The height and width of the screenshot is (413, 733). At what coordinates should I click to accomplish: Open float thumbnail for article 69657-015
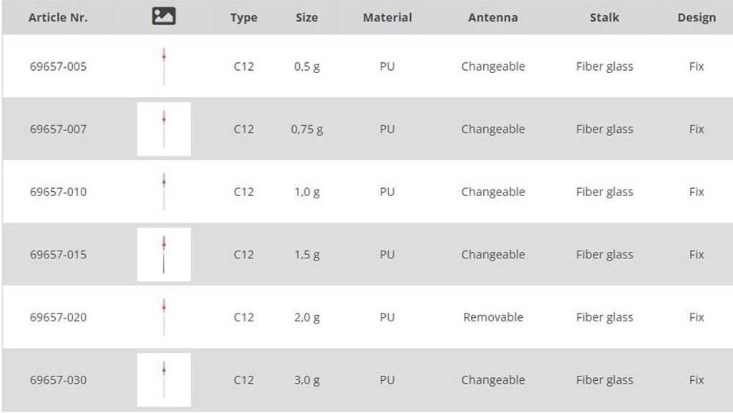tap(164, 254)
